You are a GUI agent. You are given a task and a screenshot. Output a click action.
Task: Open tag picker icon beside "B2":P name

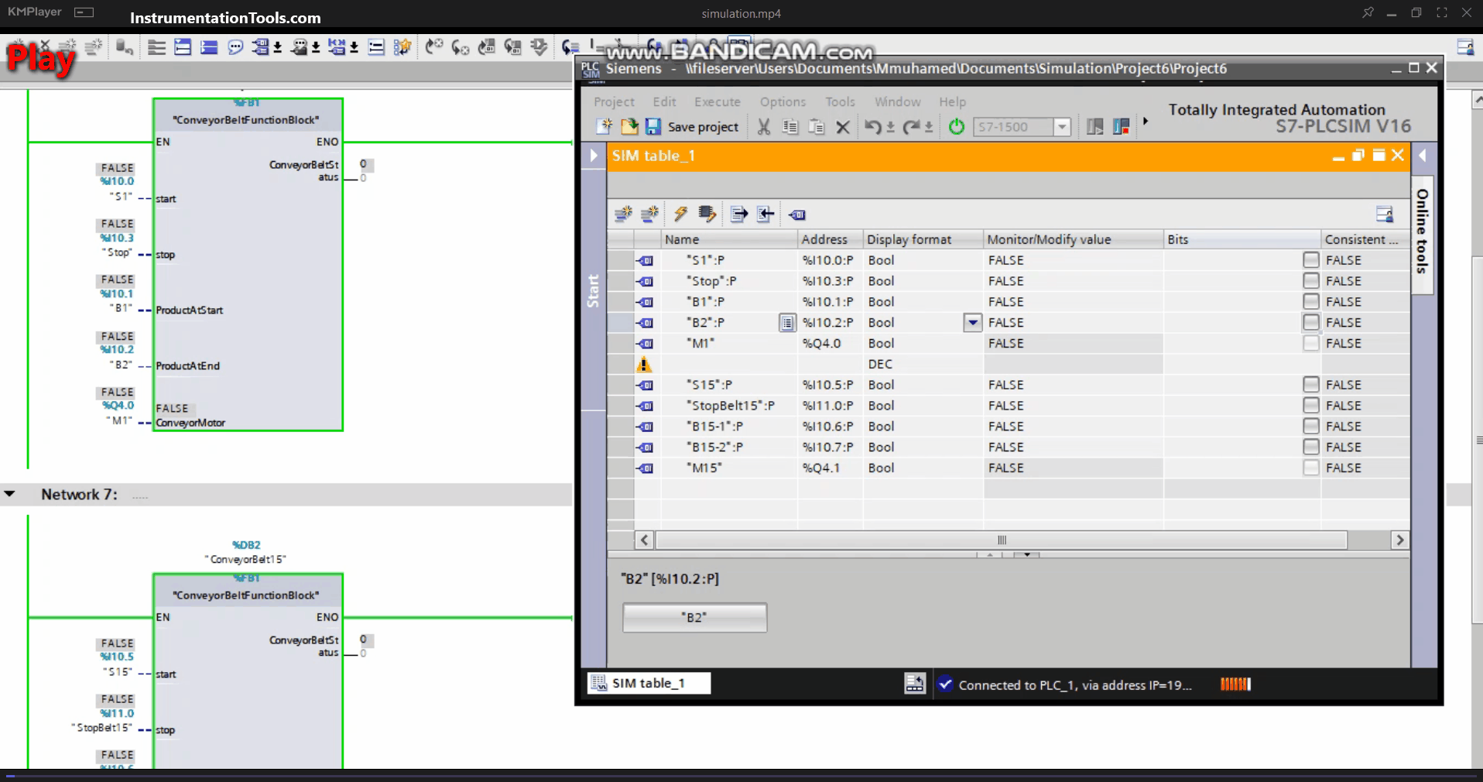[787, 323]
